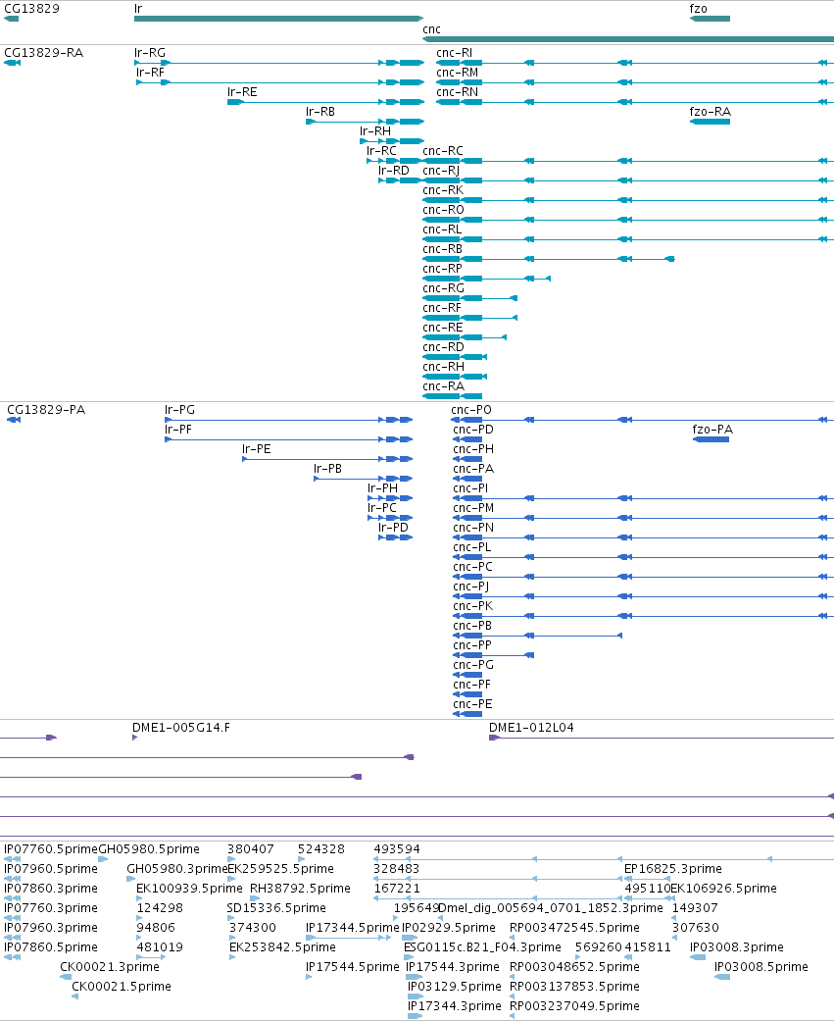834x1021 pixels.
Task: Select transcript cnc-RM label
Action: (x=458, y=73)
